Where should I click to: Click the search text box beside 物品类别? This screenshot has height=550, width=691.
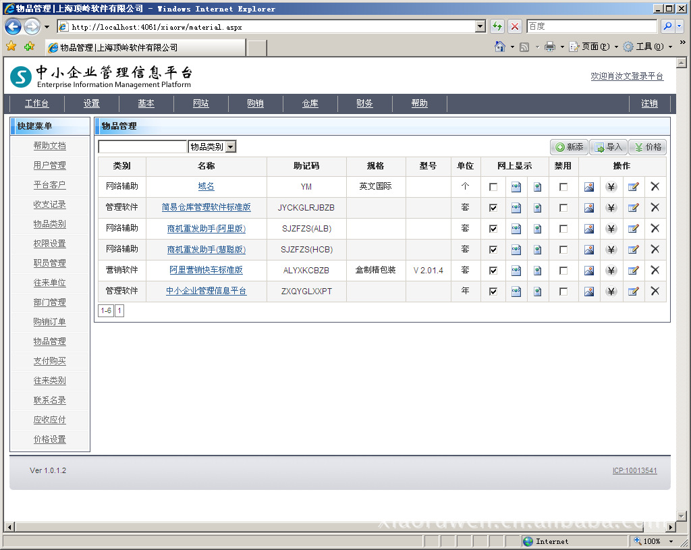pos(142,146)
